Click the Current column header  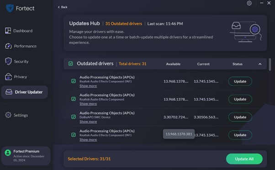tap(203, 64)
